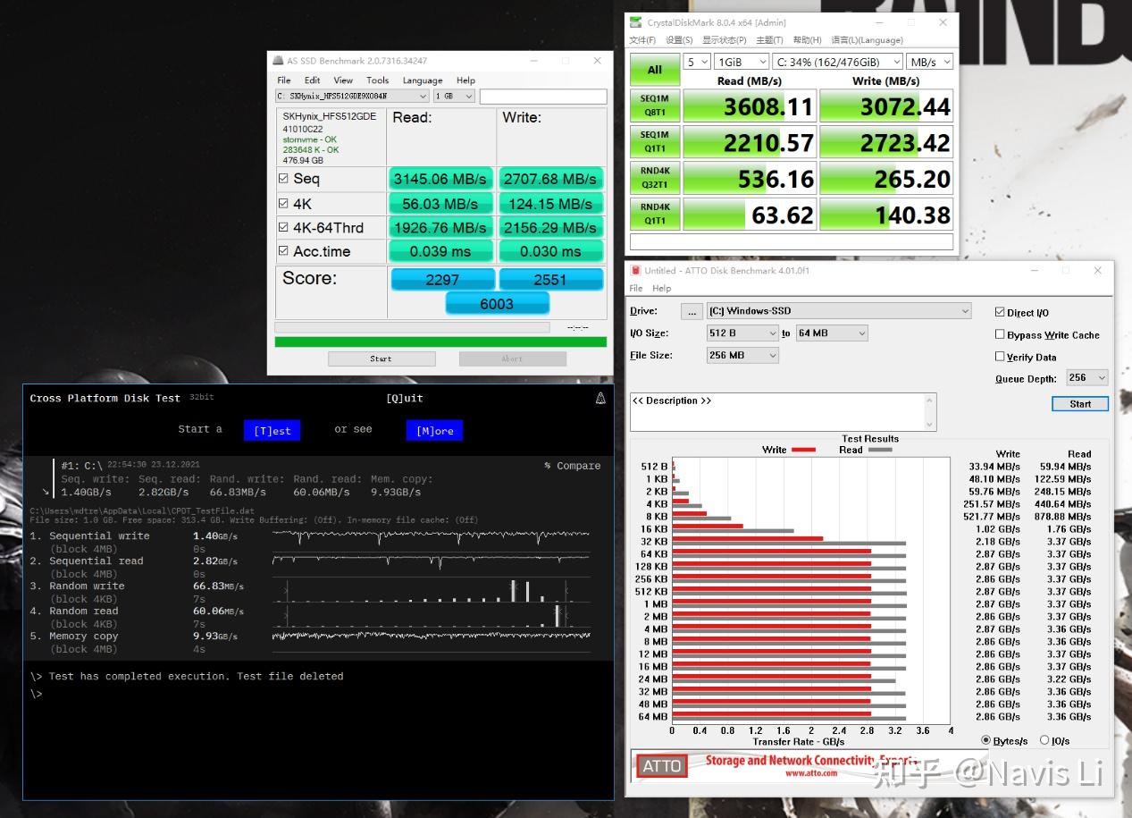Expand the 1GiB test size dropdown
Image resolution: width=1132 pixels, height=818 pixels.
741,62
